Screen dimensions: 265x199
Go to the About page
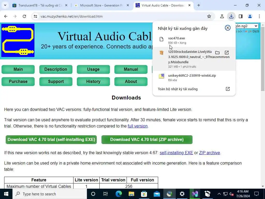[x=131, y=82]
